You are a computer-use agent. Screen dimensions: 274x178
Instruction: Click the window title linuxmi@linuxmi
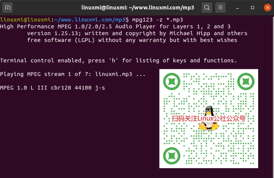point(138,8)
